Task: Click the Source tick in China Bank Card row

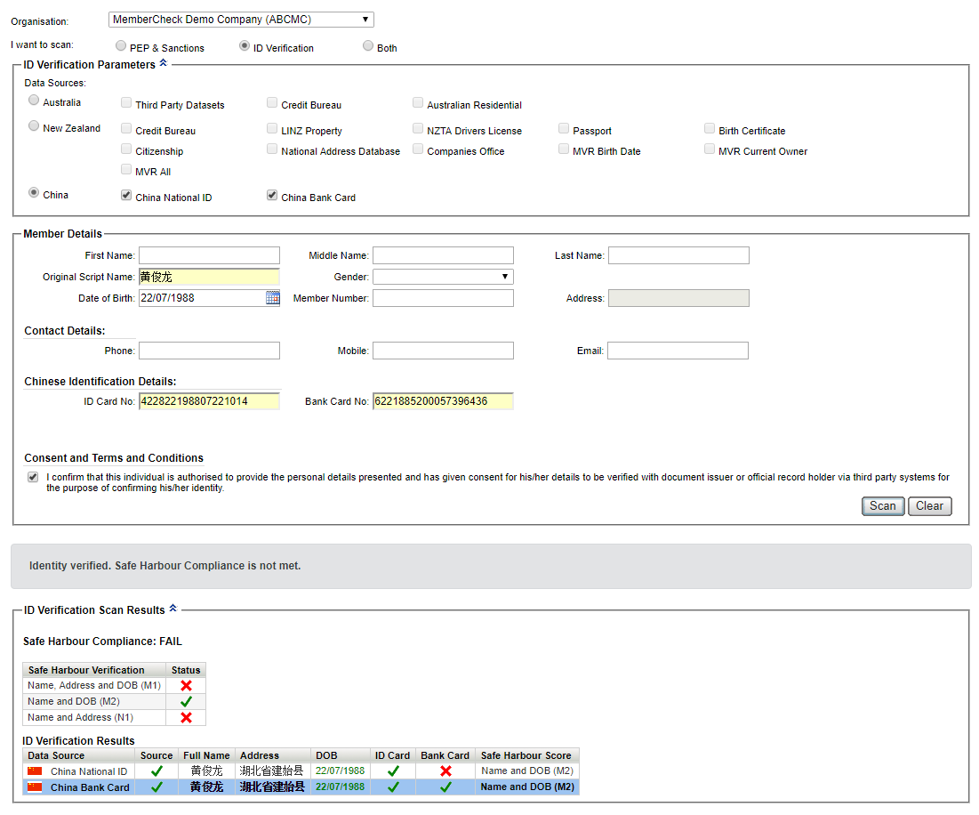Action: tap(156, 787)
